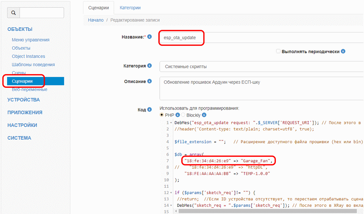Screen dimensions: 364x214
Task: Open Шаблоны поведения in sidebar
Action: (33, 65)
